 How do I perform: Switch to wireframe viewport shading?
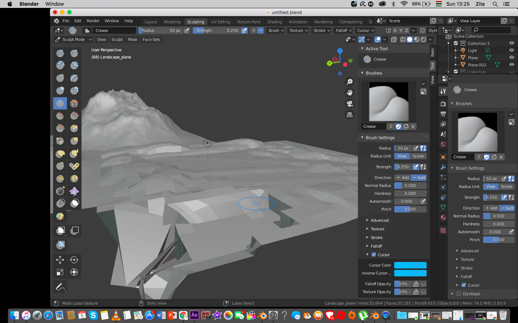coord(403,39)
